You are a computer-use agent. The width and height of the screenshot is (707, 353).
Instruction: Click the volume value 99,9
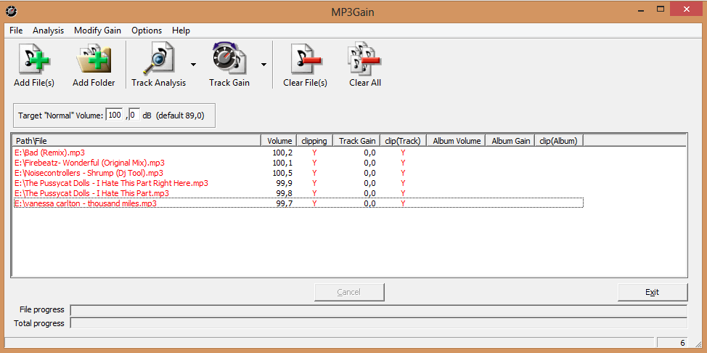[x=285, y=183]
